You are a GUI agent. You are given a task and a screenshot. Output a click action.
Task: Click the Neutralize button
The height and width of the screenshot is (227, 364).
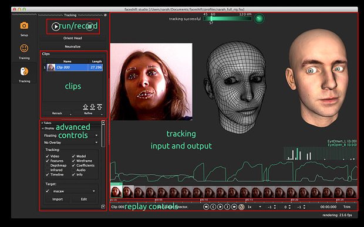point(73,46)
